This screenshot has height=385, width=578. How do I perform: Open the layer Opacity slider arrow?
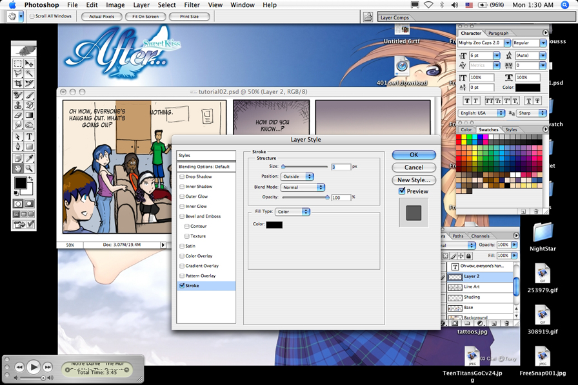pos(514,245)
